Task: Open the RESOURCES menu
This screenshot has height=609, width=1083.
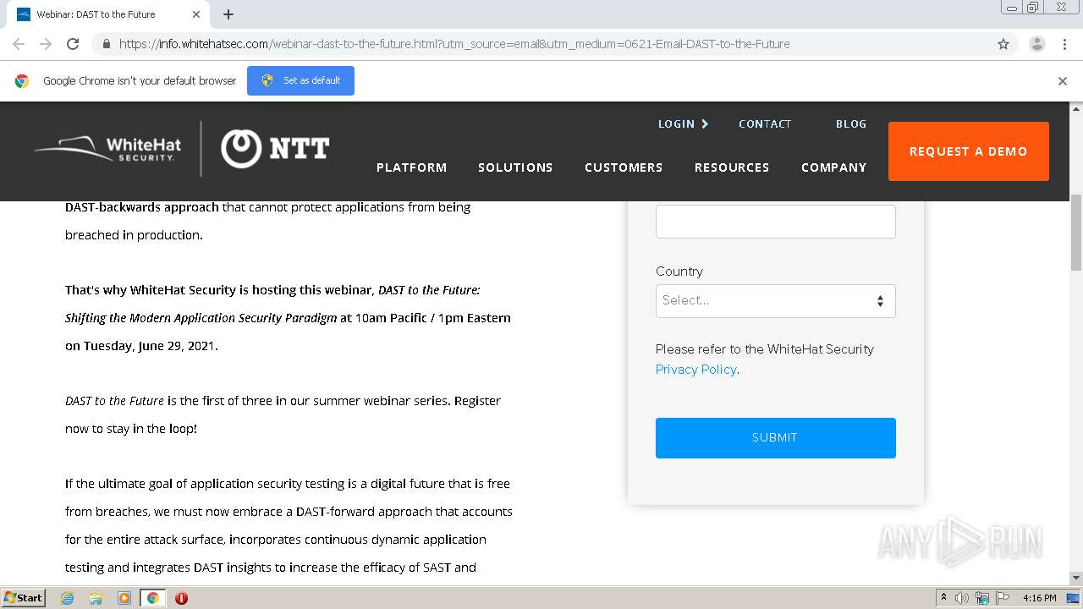Action: (x=732, y=167)
